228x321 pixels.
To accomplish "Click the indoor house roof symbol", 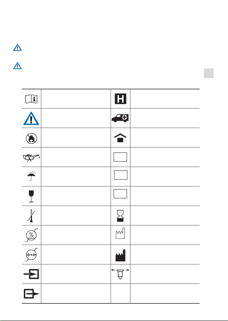I will (x=120, y=138).
